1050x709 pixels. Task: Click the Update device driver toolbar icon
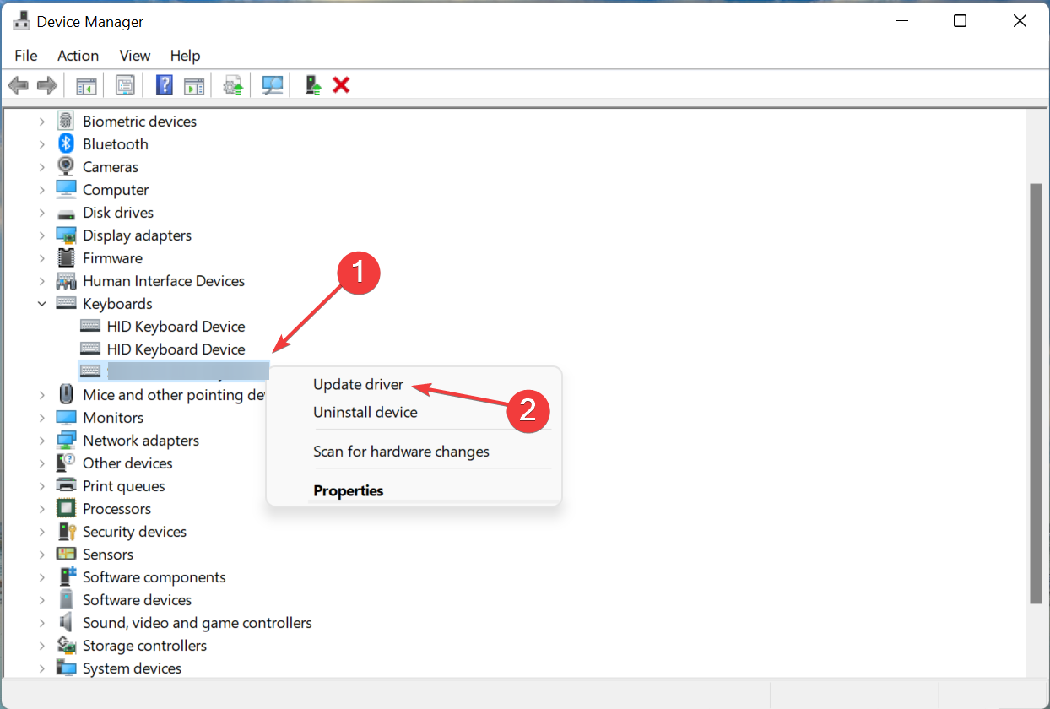coord(313,85)
